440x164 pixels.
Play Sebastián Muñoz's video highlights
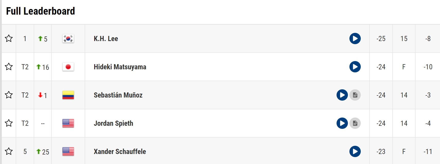[342, 95]
